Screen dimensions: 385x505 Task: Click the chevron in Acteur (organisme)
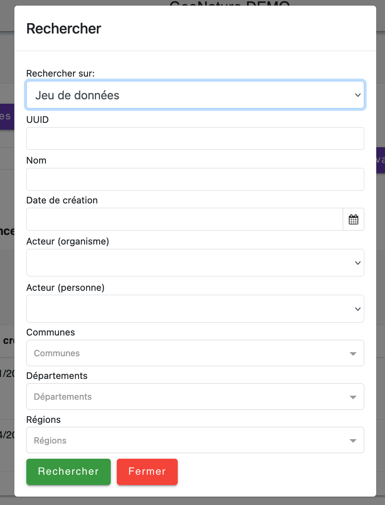point(357,263)
